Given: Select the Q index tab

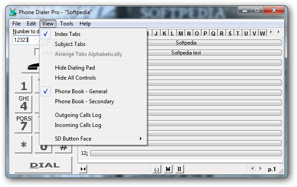Looking at the screenshot, I should [x=213, y=34].
